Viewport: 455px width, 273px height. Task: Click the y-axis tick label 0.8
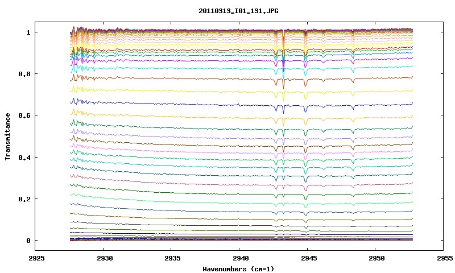pyautogui.click(x=24, y=74)
